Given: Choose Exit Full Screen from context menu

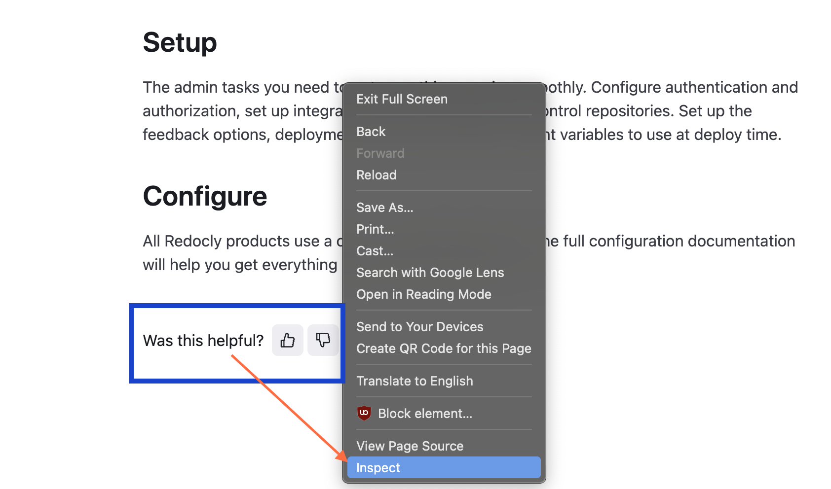Looking at the screenshot, I should [444, 99].
